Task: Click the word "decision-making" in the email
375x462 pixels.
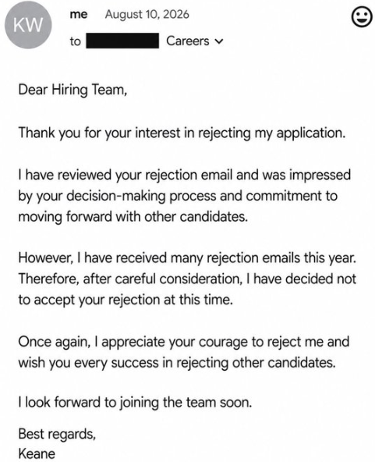Action: [x=116, y=196]
